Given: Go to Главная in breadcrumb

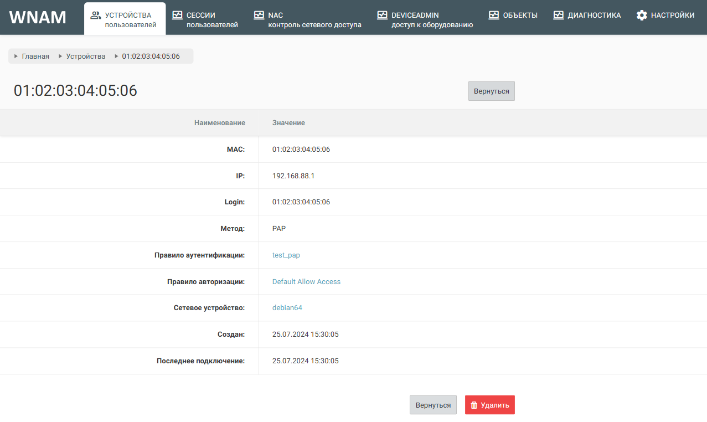Looking at the screenshot, I should pos(35,56).
